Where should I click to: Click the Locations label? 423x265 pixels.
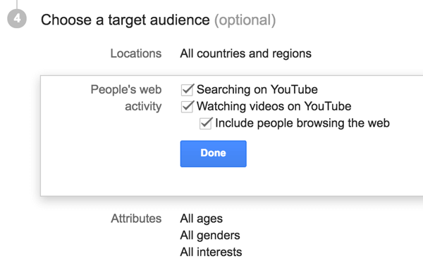tap(136, 53)
